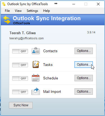Click the Sync Now button
105x116 pixels.
[21, 105]
